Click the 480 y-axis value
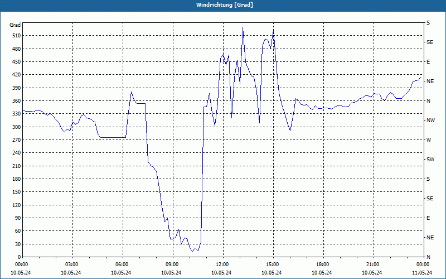Viewport: 446px width, 279px height. coord(16,49)
